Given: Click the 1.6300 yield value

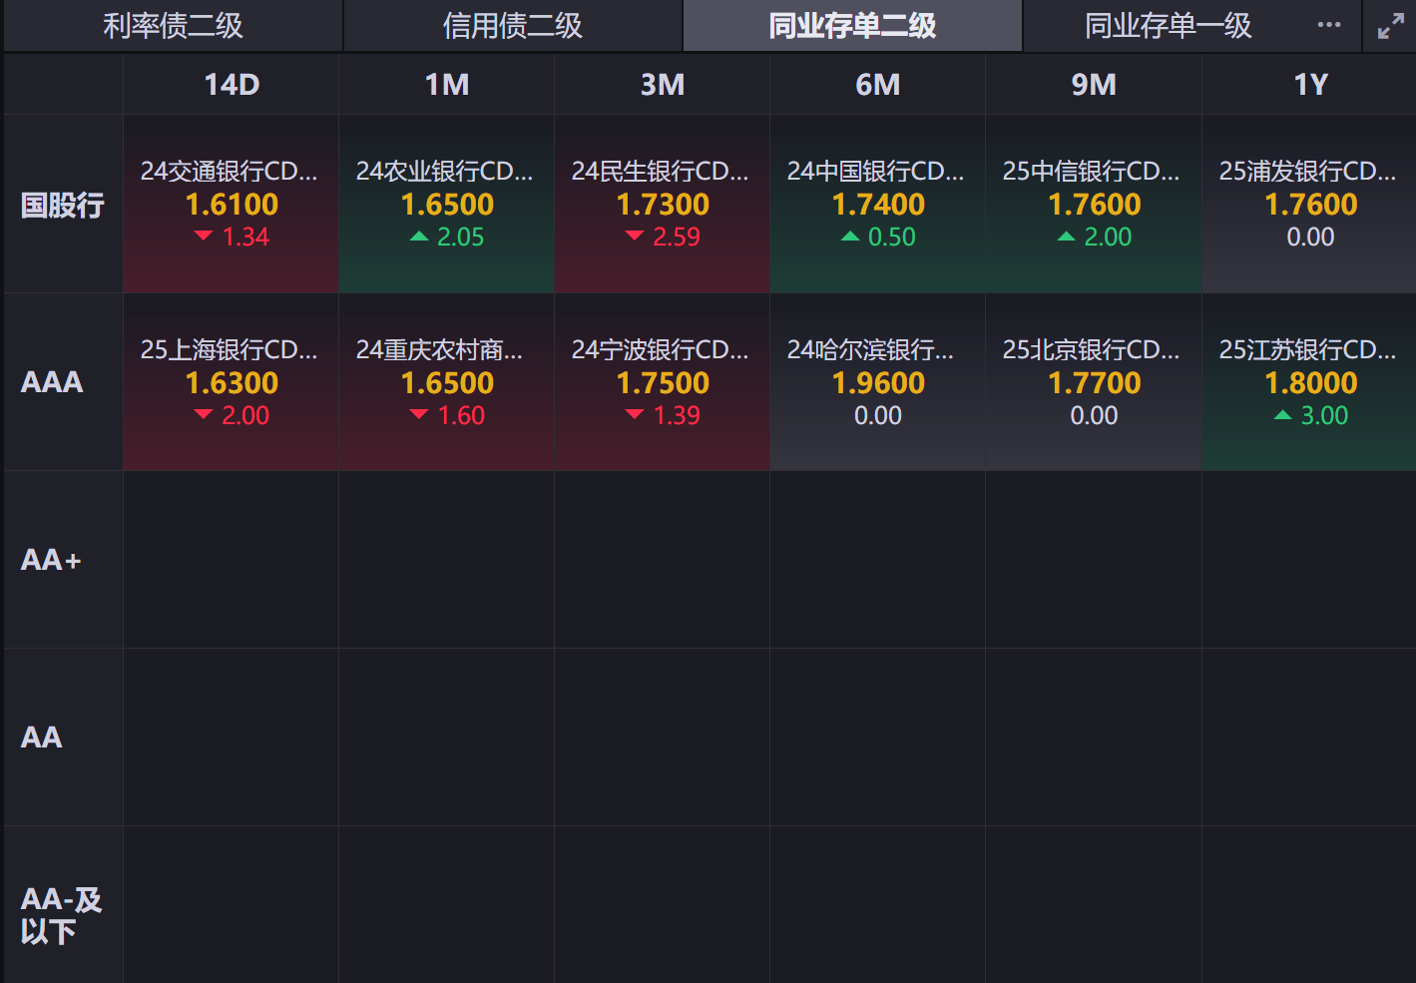Looking at the screenshot, I should click(232, 383).
